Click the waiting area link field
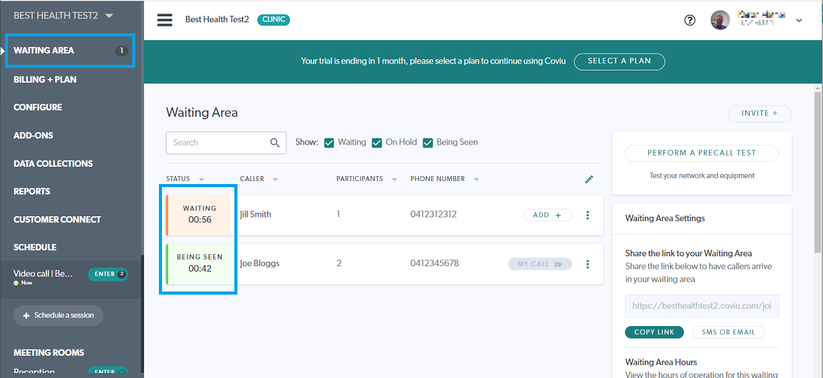 point(702,306)
